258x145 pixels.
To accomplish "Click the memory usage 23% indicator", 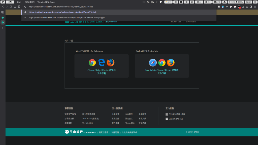I will [217, 2].
